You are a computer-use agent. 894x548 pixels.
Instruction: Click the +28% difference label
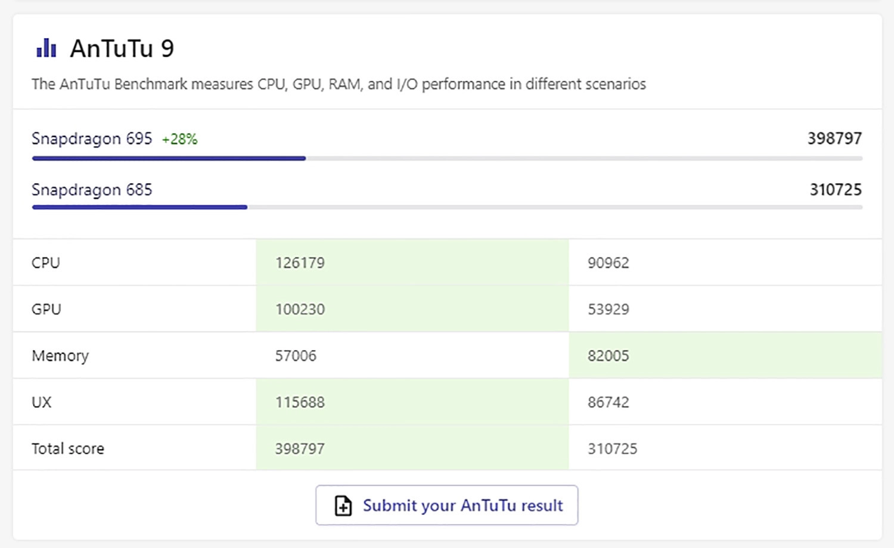point(179,140)
